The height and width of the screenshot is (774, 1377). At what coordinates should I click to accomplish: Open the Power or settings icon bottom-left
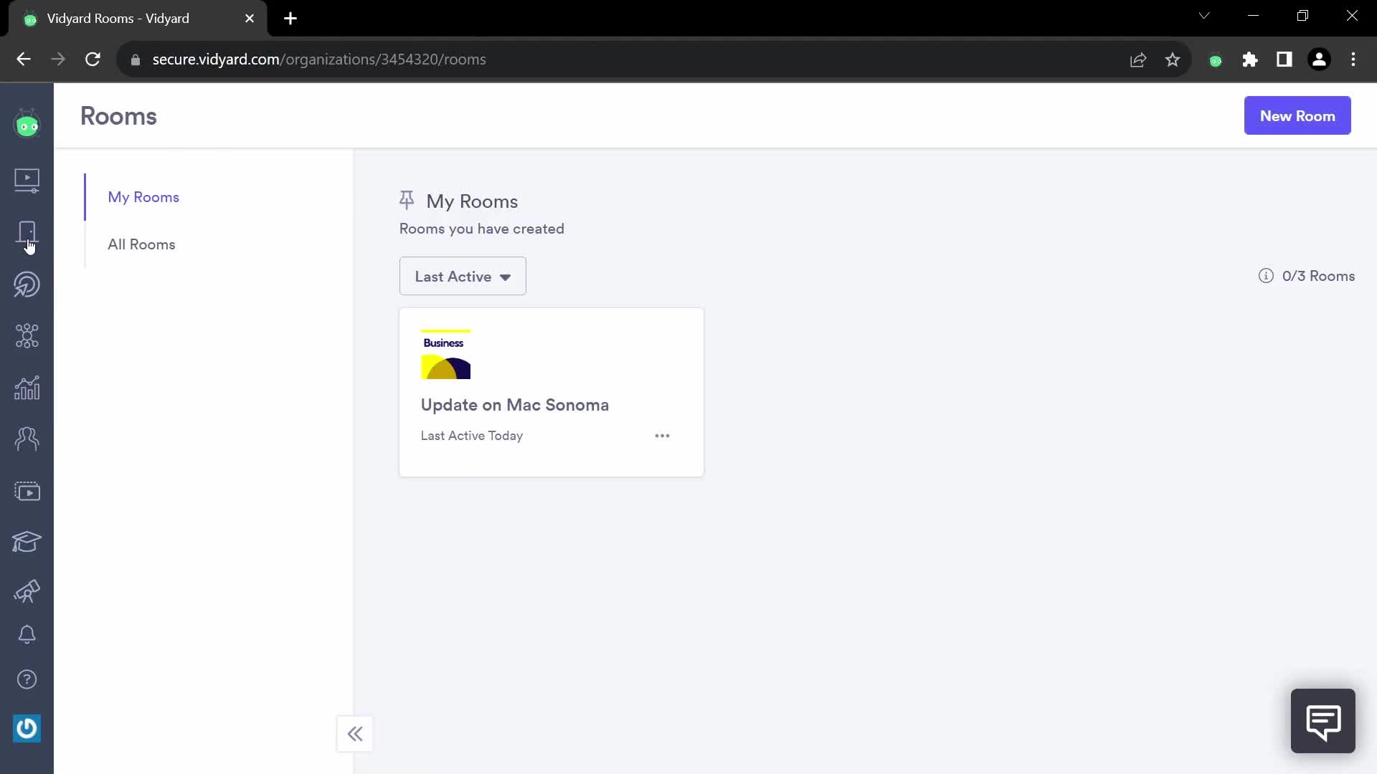[x=26, y=727]
